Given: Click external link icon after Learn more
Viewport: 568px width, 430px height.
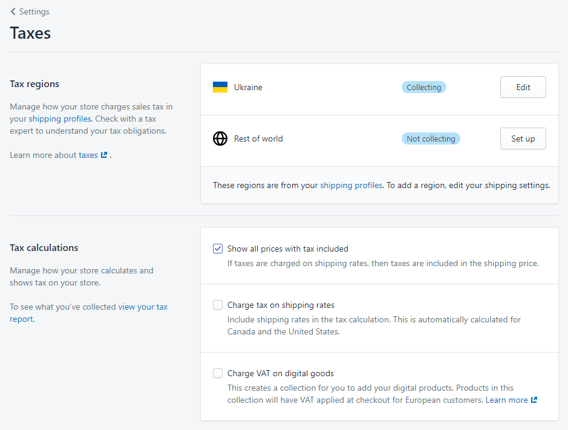Looking at the screenshot, I should pos(534,400).
